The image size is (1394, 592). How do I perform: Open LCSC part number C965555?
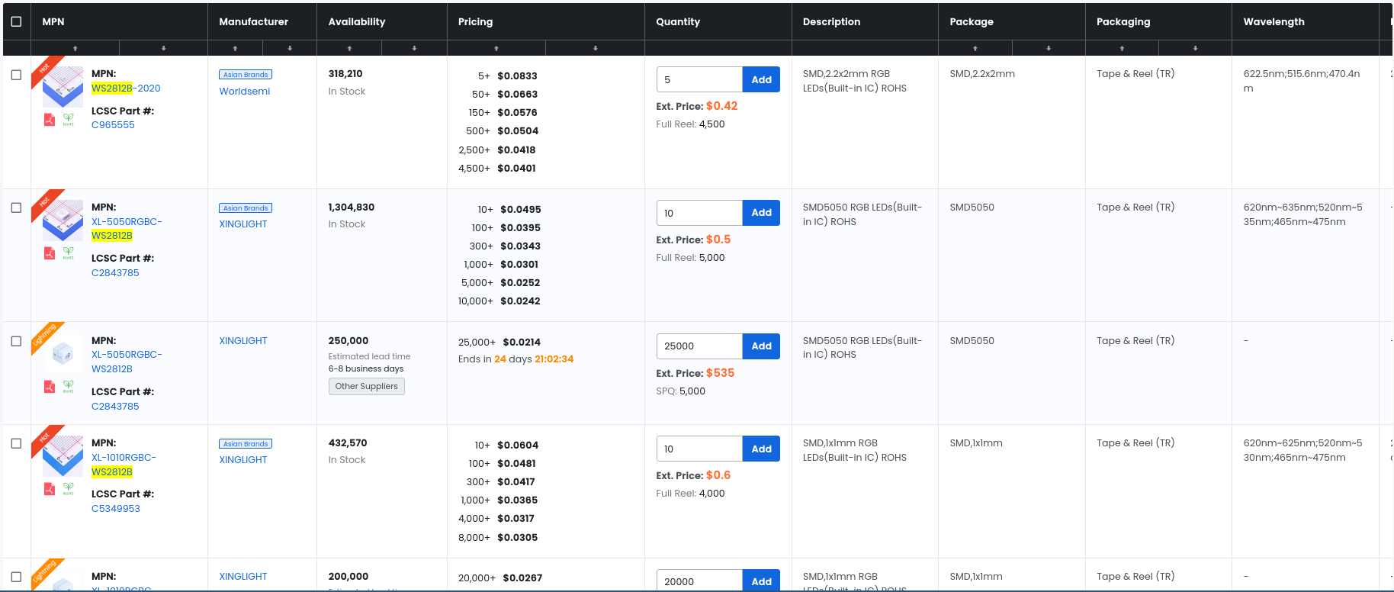point(113,125)
